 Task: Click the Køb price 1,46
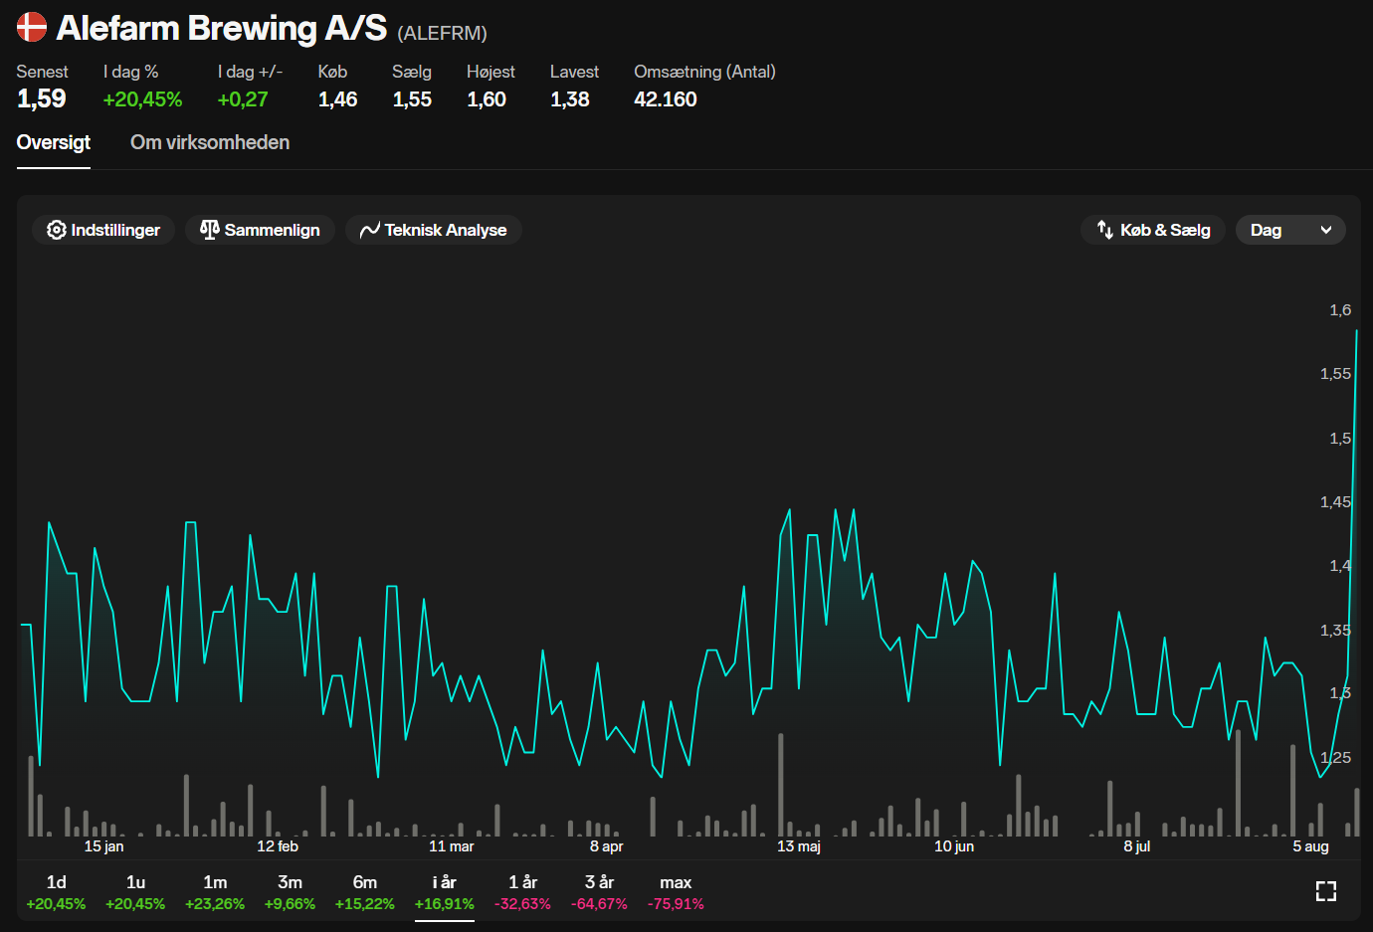point(338,99)
